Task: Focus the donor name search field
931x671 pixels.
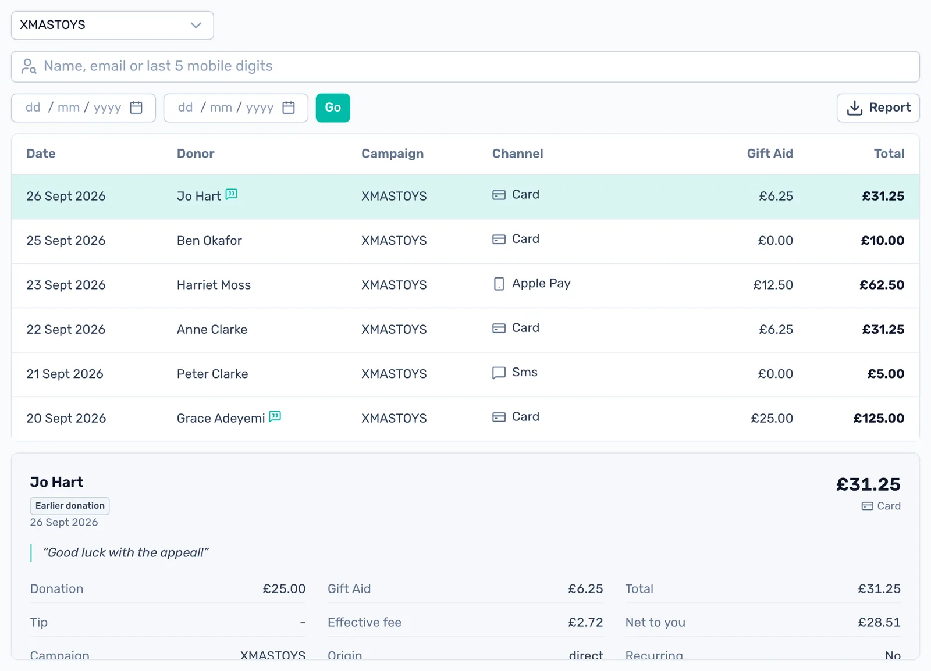Action: coord(465,66)
